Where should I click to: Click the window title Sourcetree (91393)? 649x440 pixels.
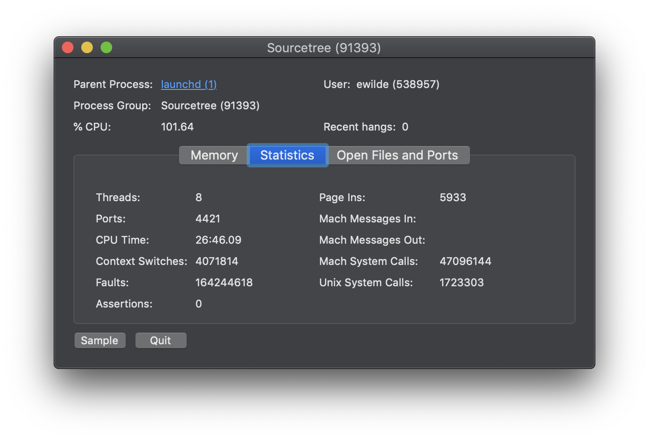[324, 48]
